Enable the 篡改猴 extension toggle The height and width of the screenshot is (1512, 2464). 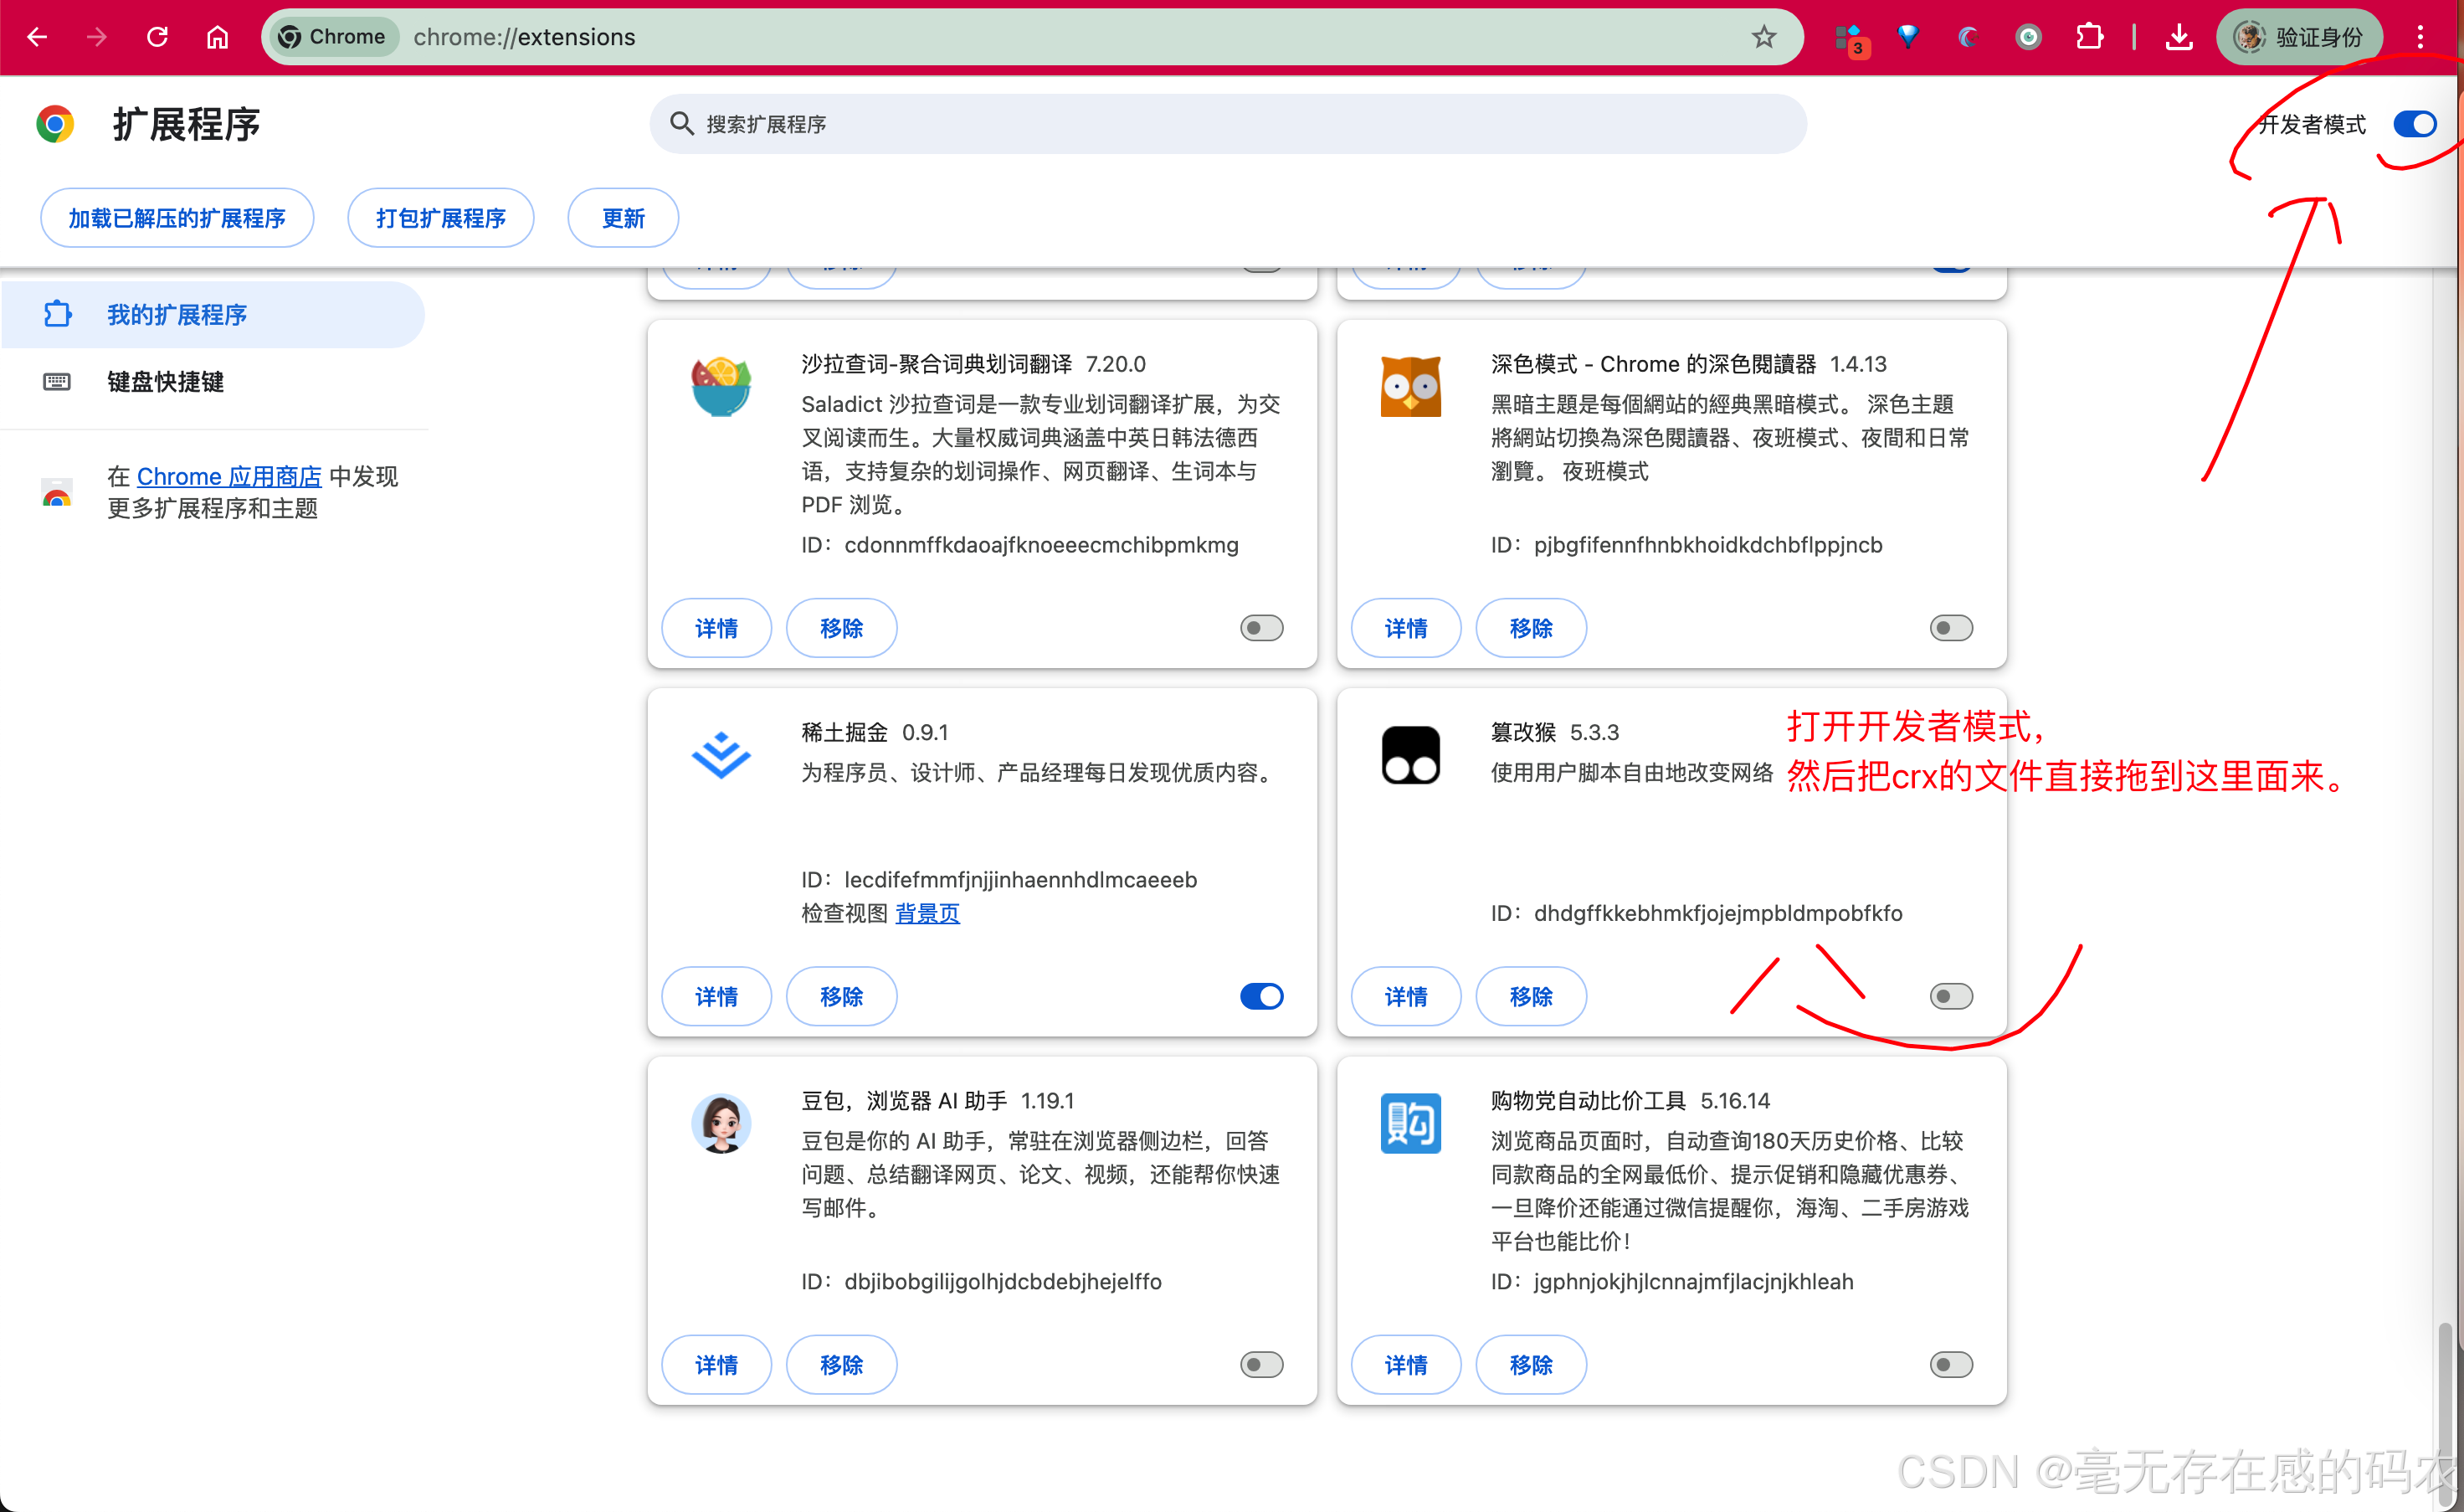1950,996
